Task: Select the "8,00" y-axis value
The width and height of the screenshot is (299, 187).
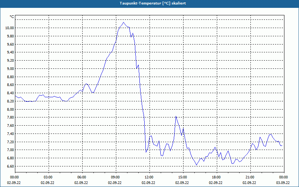Action: point(10,110)
